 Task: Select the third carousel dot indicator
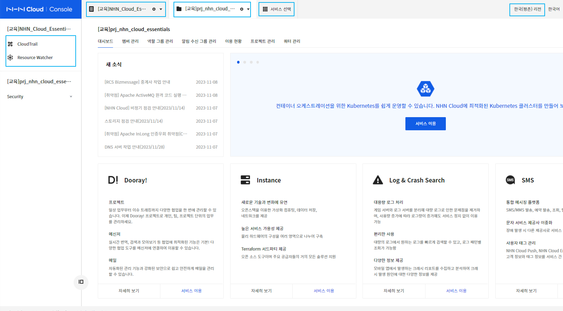click(x=251, y=62)
